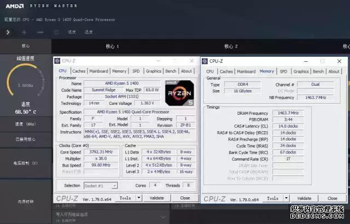Open the Memory tab in left CPU-Z window

tap(119, 71)
